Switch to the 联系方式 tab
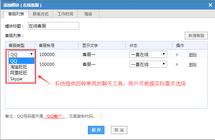Image resolution: width=215 pixels, height=140 pixels. click(x=41, y=14)
